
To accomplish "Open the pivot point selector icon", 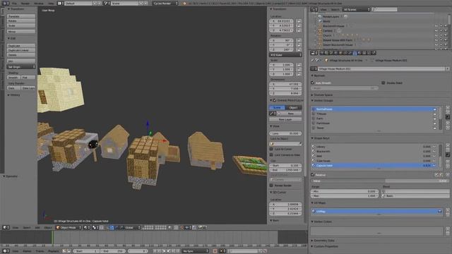I will (95, 227).
